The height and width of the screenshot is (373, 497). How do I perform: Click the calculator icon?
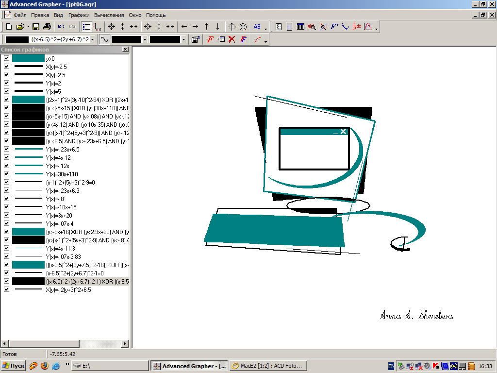point(289,27)
